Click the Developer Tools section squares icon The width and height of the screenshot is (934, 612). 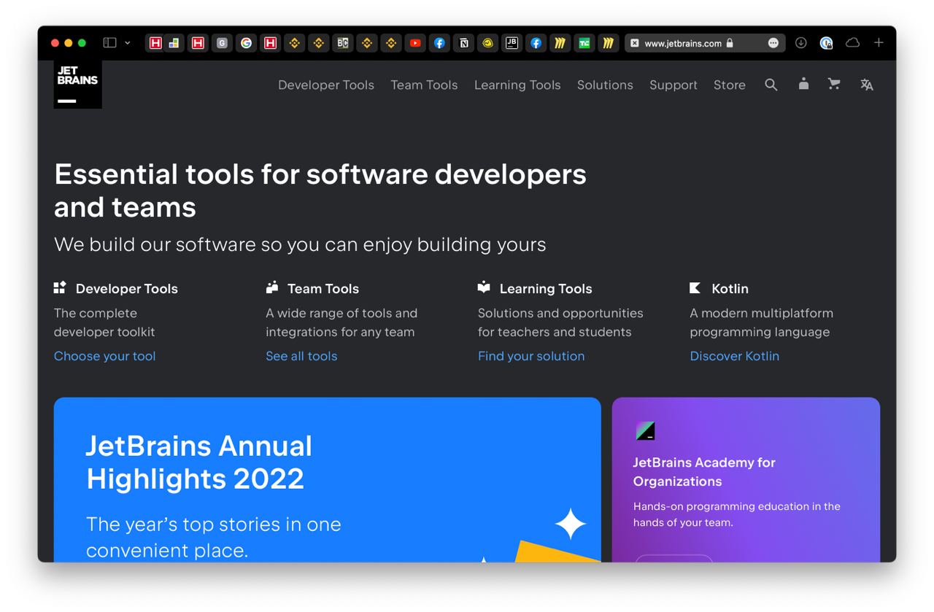click(60, 287)
